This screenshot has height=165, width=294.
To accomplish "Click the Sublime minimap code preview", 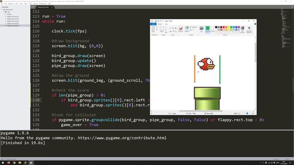I will tap(286, 28).
